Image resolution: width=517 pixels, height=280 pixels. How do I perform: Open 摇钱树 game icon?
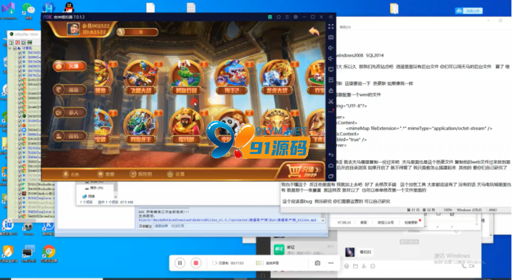(x=186, y=127)
